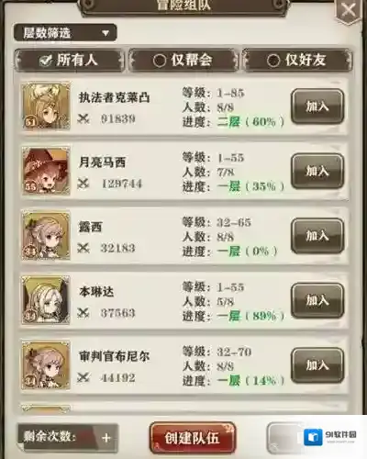The width and height of the screenshot is (367, 459).
Task: Close the 冒险组队 panel with X
Action: coord(350,10)
